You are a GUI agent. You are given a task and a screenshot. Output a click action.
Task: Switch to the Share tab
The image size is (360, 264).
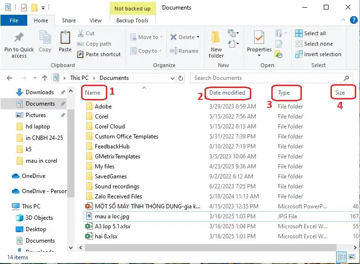tap(69, 20)
